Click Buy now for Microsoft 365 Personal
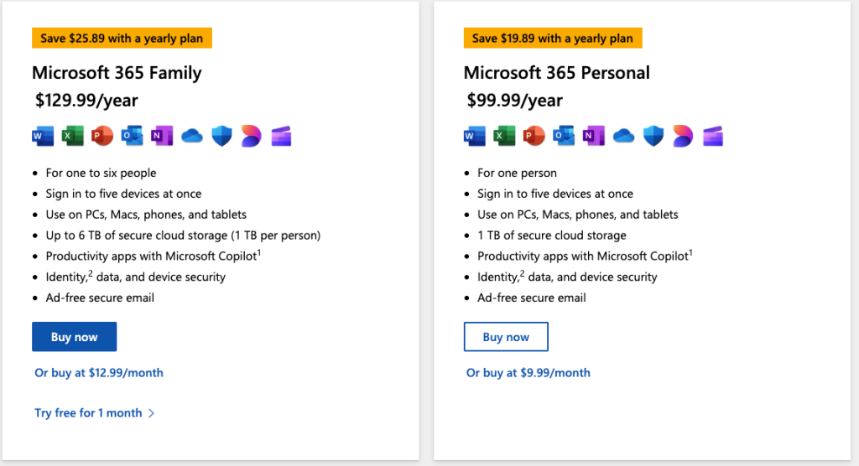This screenshot has height=466, width=859. point(506,337)
